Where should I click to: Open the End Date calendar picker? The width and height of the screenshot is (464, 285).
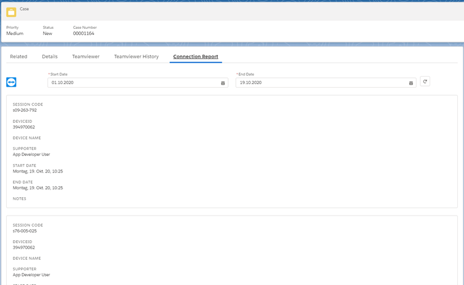pyautogui.click(x=411, y=83)
